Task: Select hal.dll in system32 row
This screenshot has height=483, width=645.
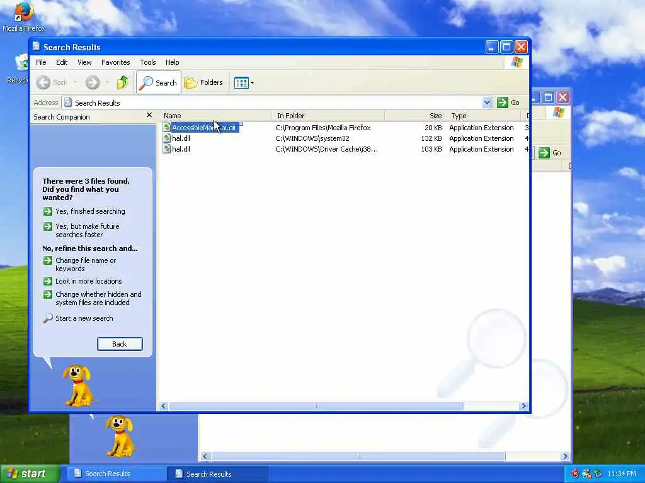Action: click(181, 138)
